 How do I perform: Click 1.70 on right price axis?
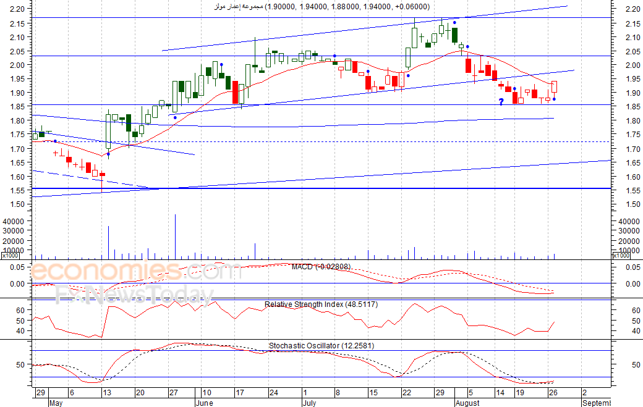[632, 149]
